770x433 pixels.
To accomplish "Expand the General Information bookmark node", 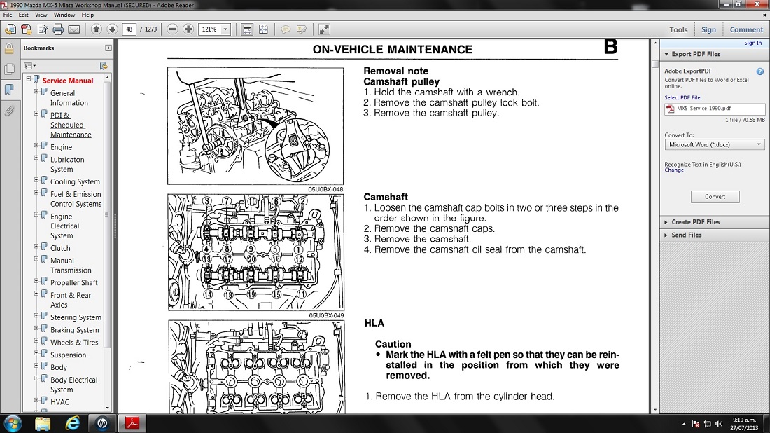I will 36,91.
